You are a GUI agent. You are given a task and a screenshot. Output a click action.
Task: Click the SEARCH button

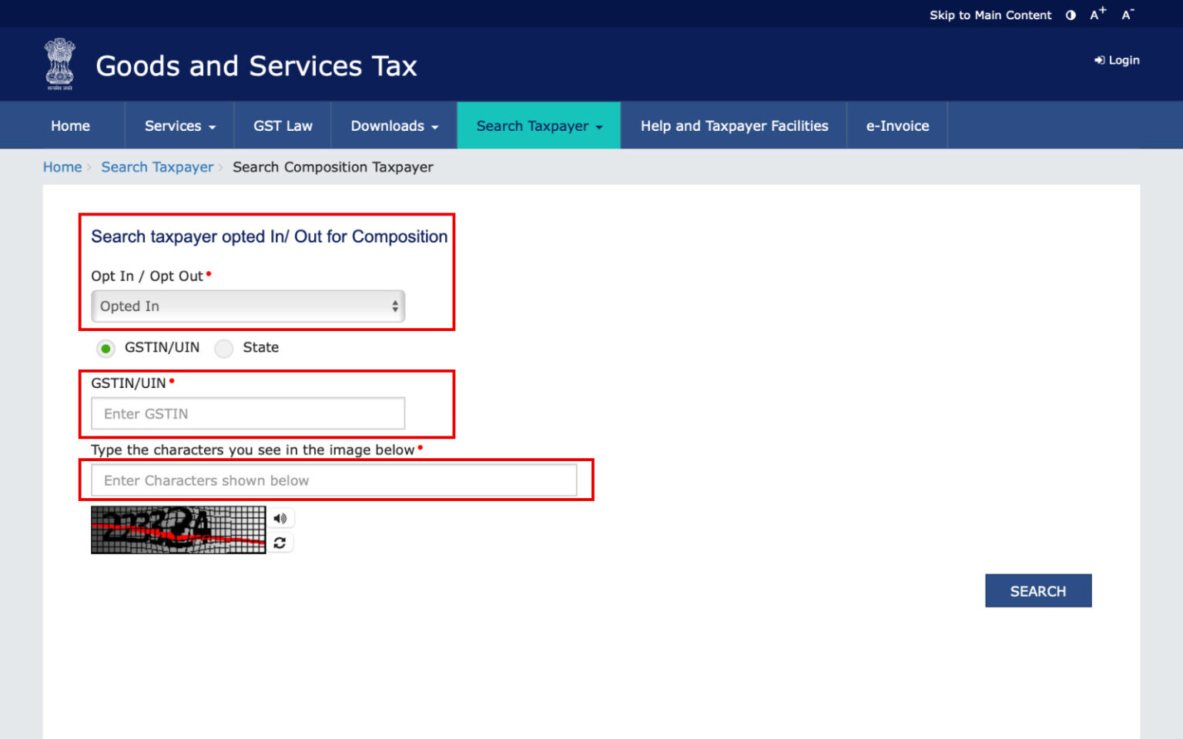[x=1037, y=590]
